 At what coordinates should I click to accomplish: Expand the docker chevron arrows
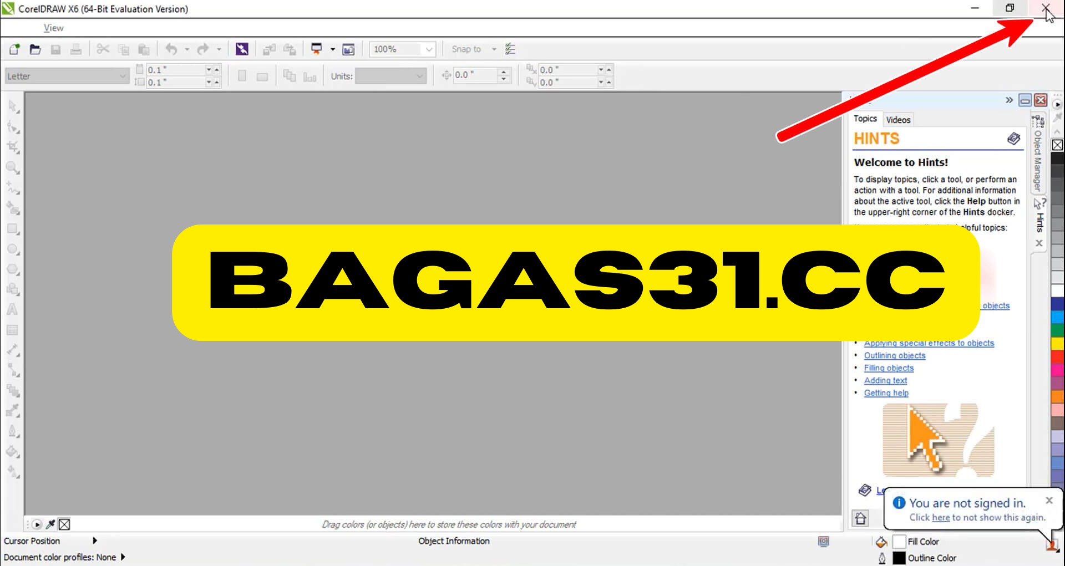[1009, 100]
